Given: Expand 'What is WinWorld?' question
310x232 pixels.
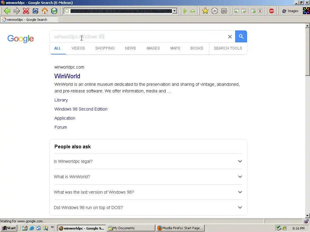Looking at the screenshot, I should [148, 177].
